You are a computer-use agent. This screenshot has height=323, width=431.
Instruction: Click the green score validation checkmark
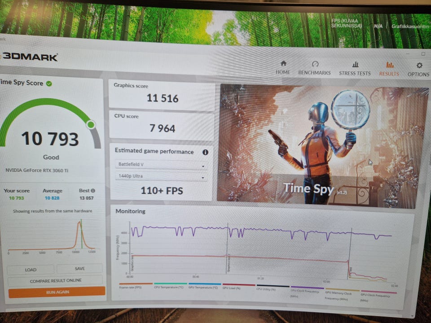49,83
